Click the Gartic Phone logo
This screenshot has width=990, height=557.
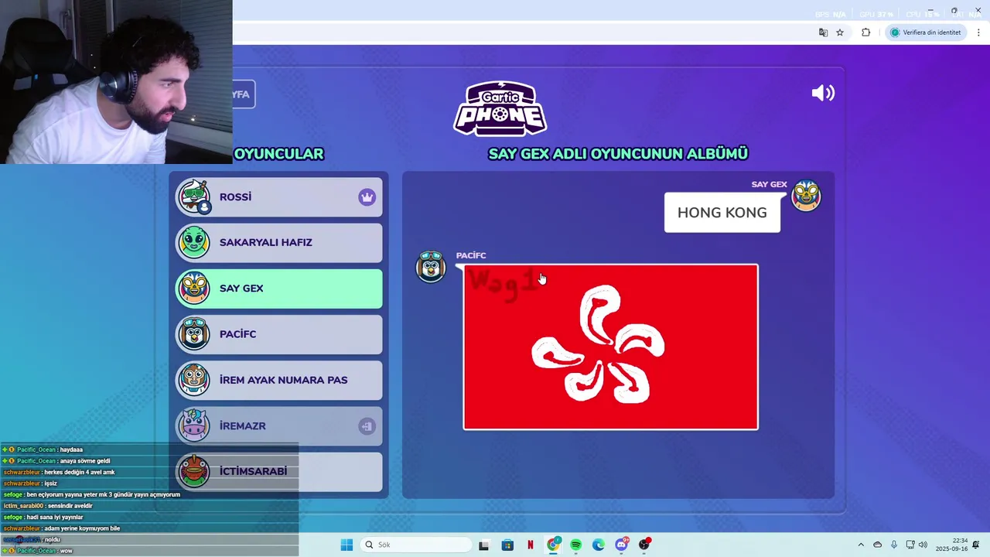(x=500, y=108)
